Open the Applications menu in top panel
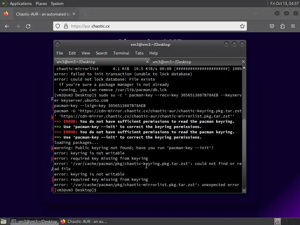Image resolution: width=300 pixels, height=225 pixels. (x=21, y=4)
